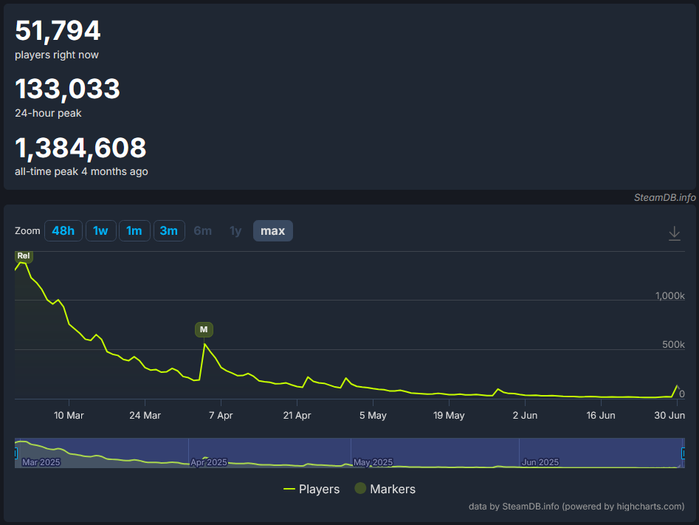This screenshot has height=525, width=699.
Task: Grab the left navigator range handle
Action: click(16, 453)
